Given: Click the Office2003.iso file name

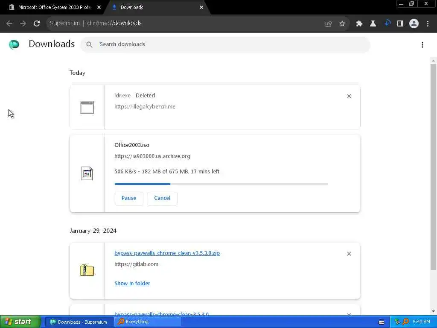Looking at the screenshot, I should pyautogui.click(x=132, y=145).
